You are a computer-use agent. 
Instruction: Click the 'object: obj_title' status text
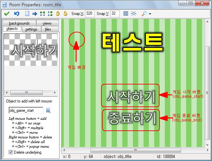point(118,157)
